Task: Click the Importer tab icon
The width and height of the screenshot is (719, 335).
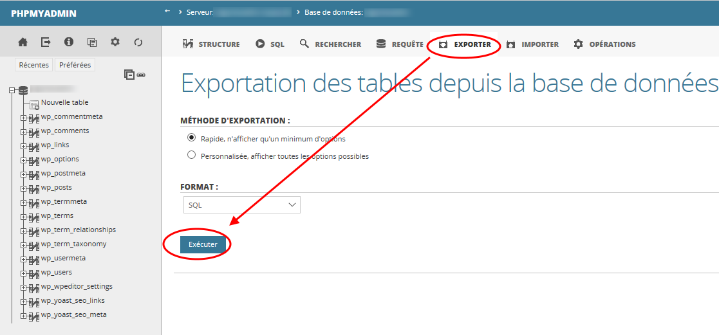Action: (511, 44)
